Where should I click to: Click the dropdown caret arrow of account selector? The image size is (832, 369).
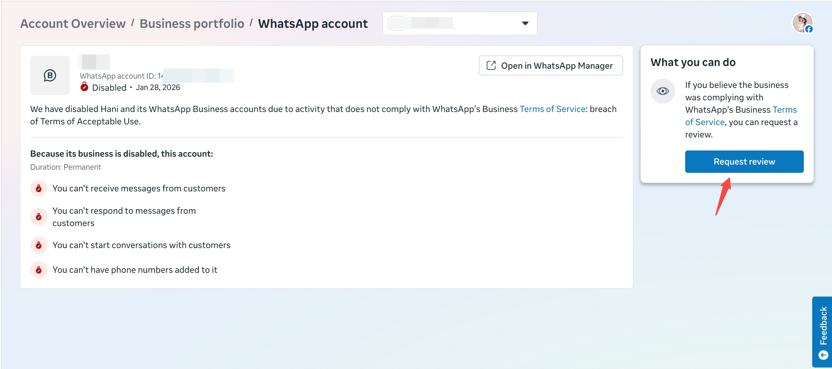525,23
